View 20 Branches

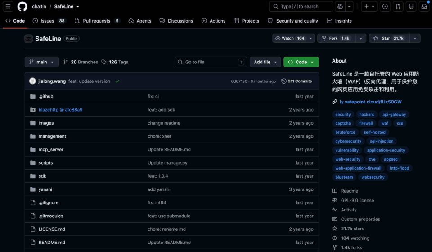[81, 62]
